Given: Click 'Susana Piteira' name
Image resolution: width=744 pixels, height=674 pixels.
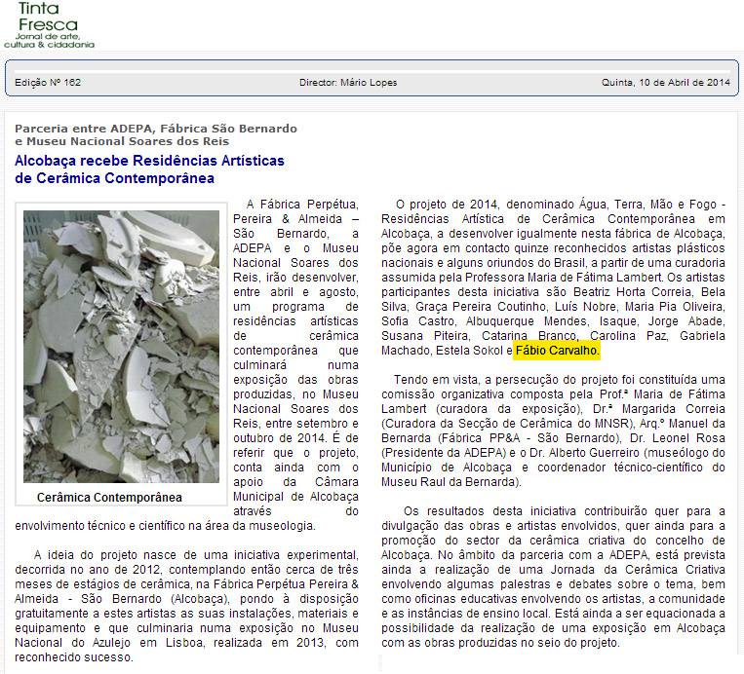Looking at the screenshot, I should click(x=425, y=336).
